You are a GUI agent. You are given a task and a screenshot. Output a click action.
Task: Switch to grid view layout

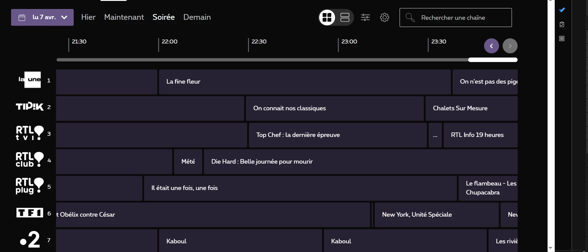tap(327, 17)
